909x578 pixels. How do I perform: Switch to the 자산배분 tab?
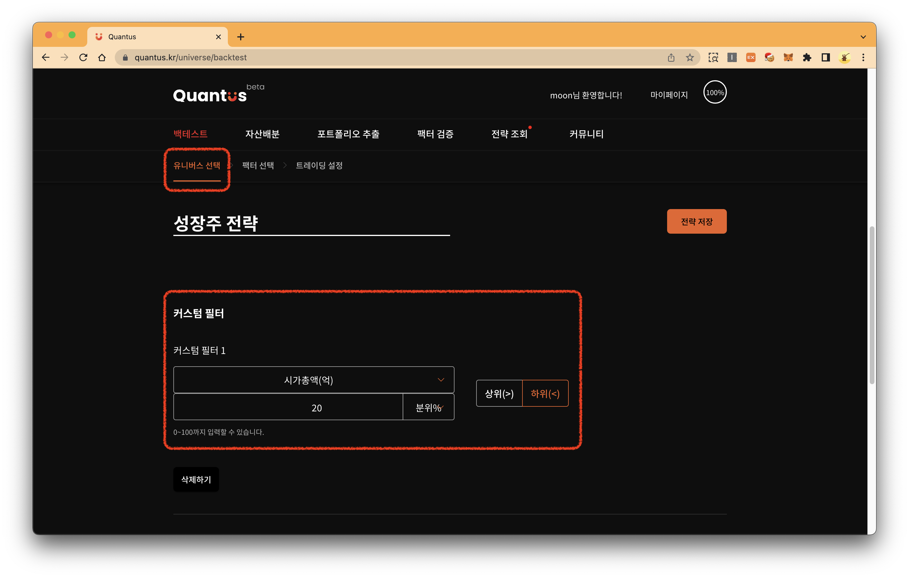pyautogui.click(x=262, y=134)
